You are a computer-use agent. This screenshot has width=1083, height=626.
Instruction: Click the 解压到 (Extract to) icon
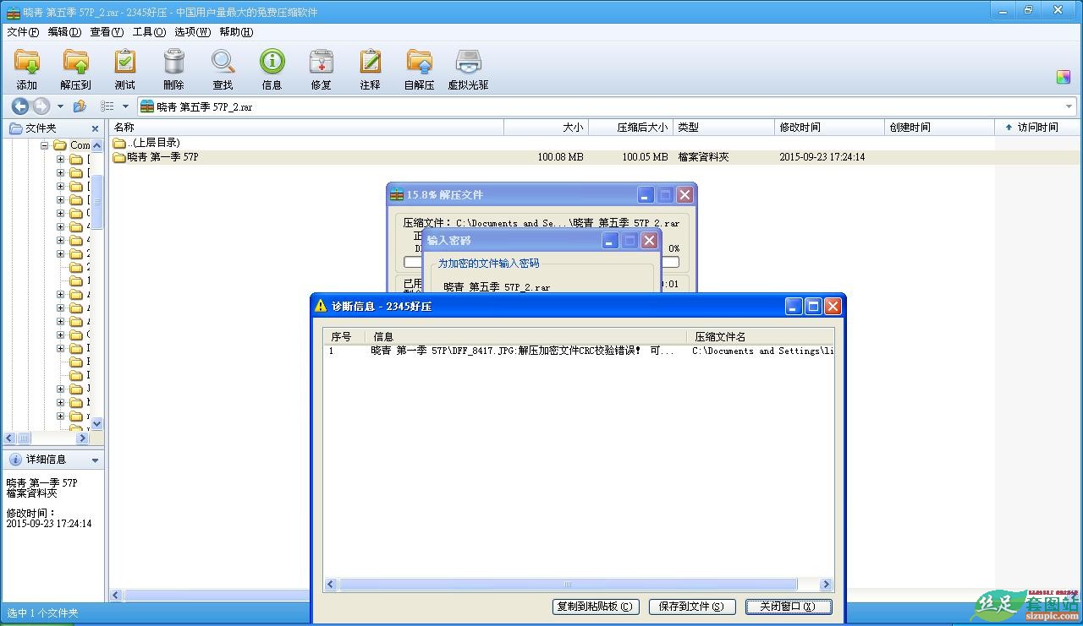click(x=75, y=63)
